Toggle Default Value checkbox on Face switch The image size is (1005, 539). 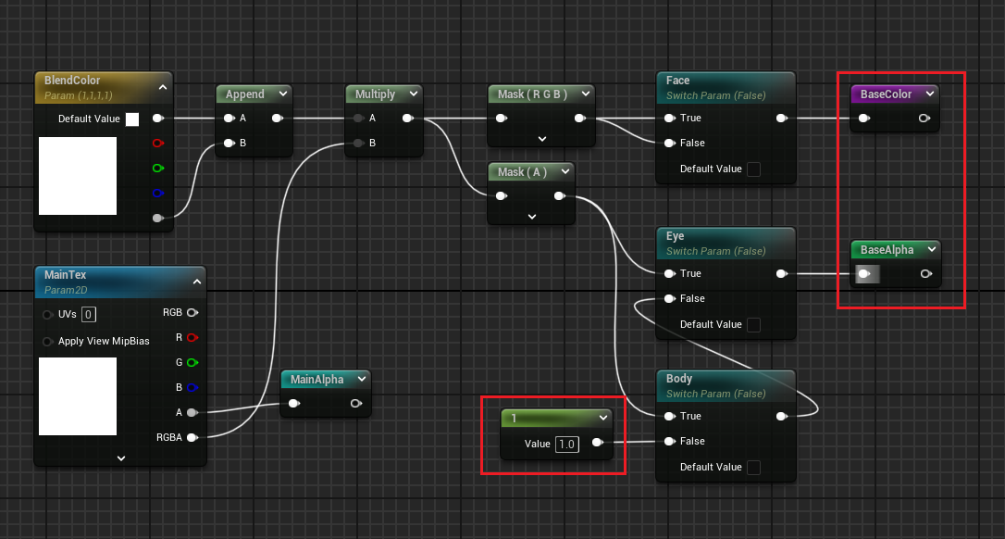[753, 169]
